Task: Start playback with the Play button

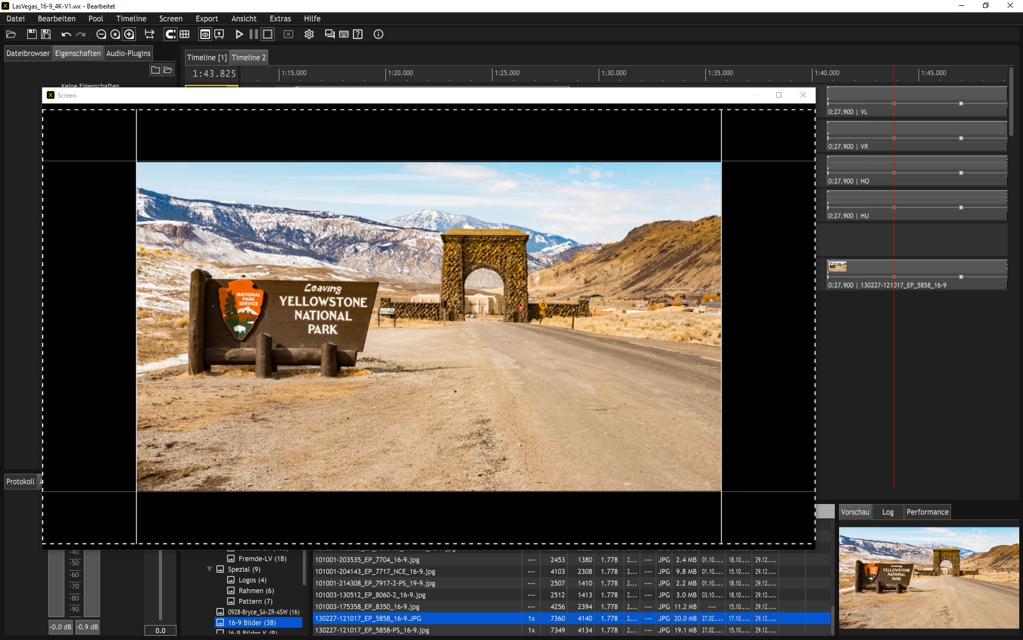Action: pos(239,34)
